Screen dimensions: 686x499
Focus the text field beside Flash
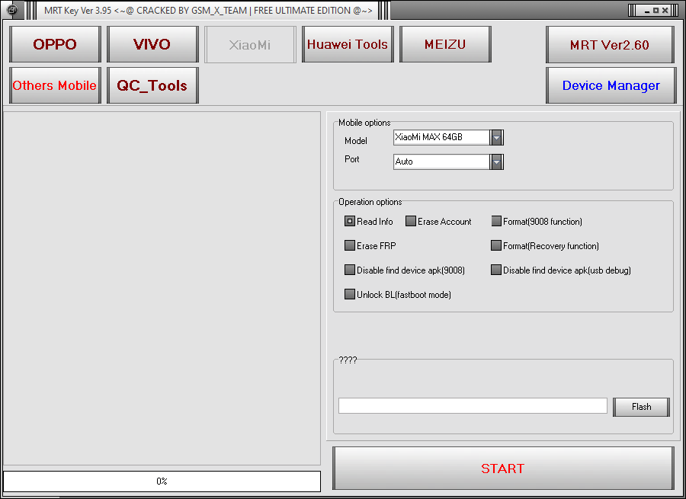pyautogui.click(x=473, y=406)
